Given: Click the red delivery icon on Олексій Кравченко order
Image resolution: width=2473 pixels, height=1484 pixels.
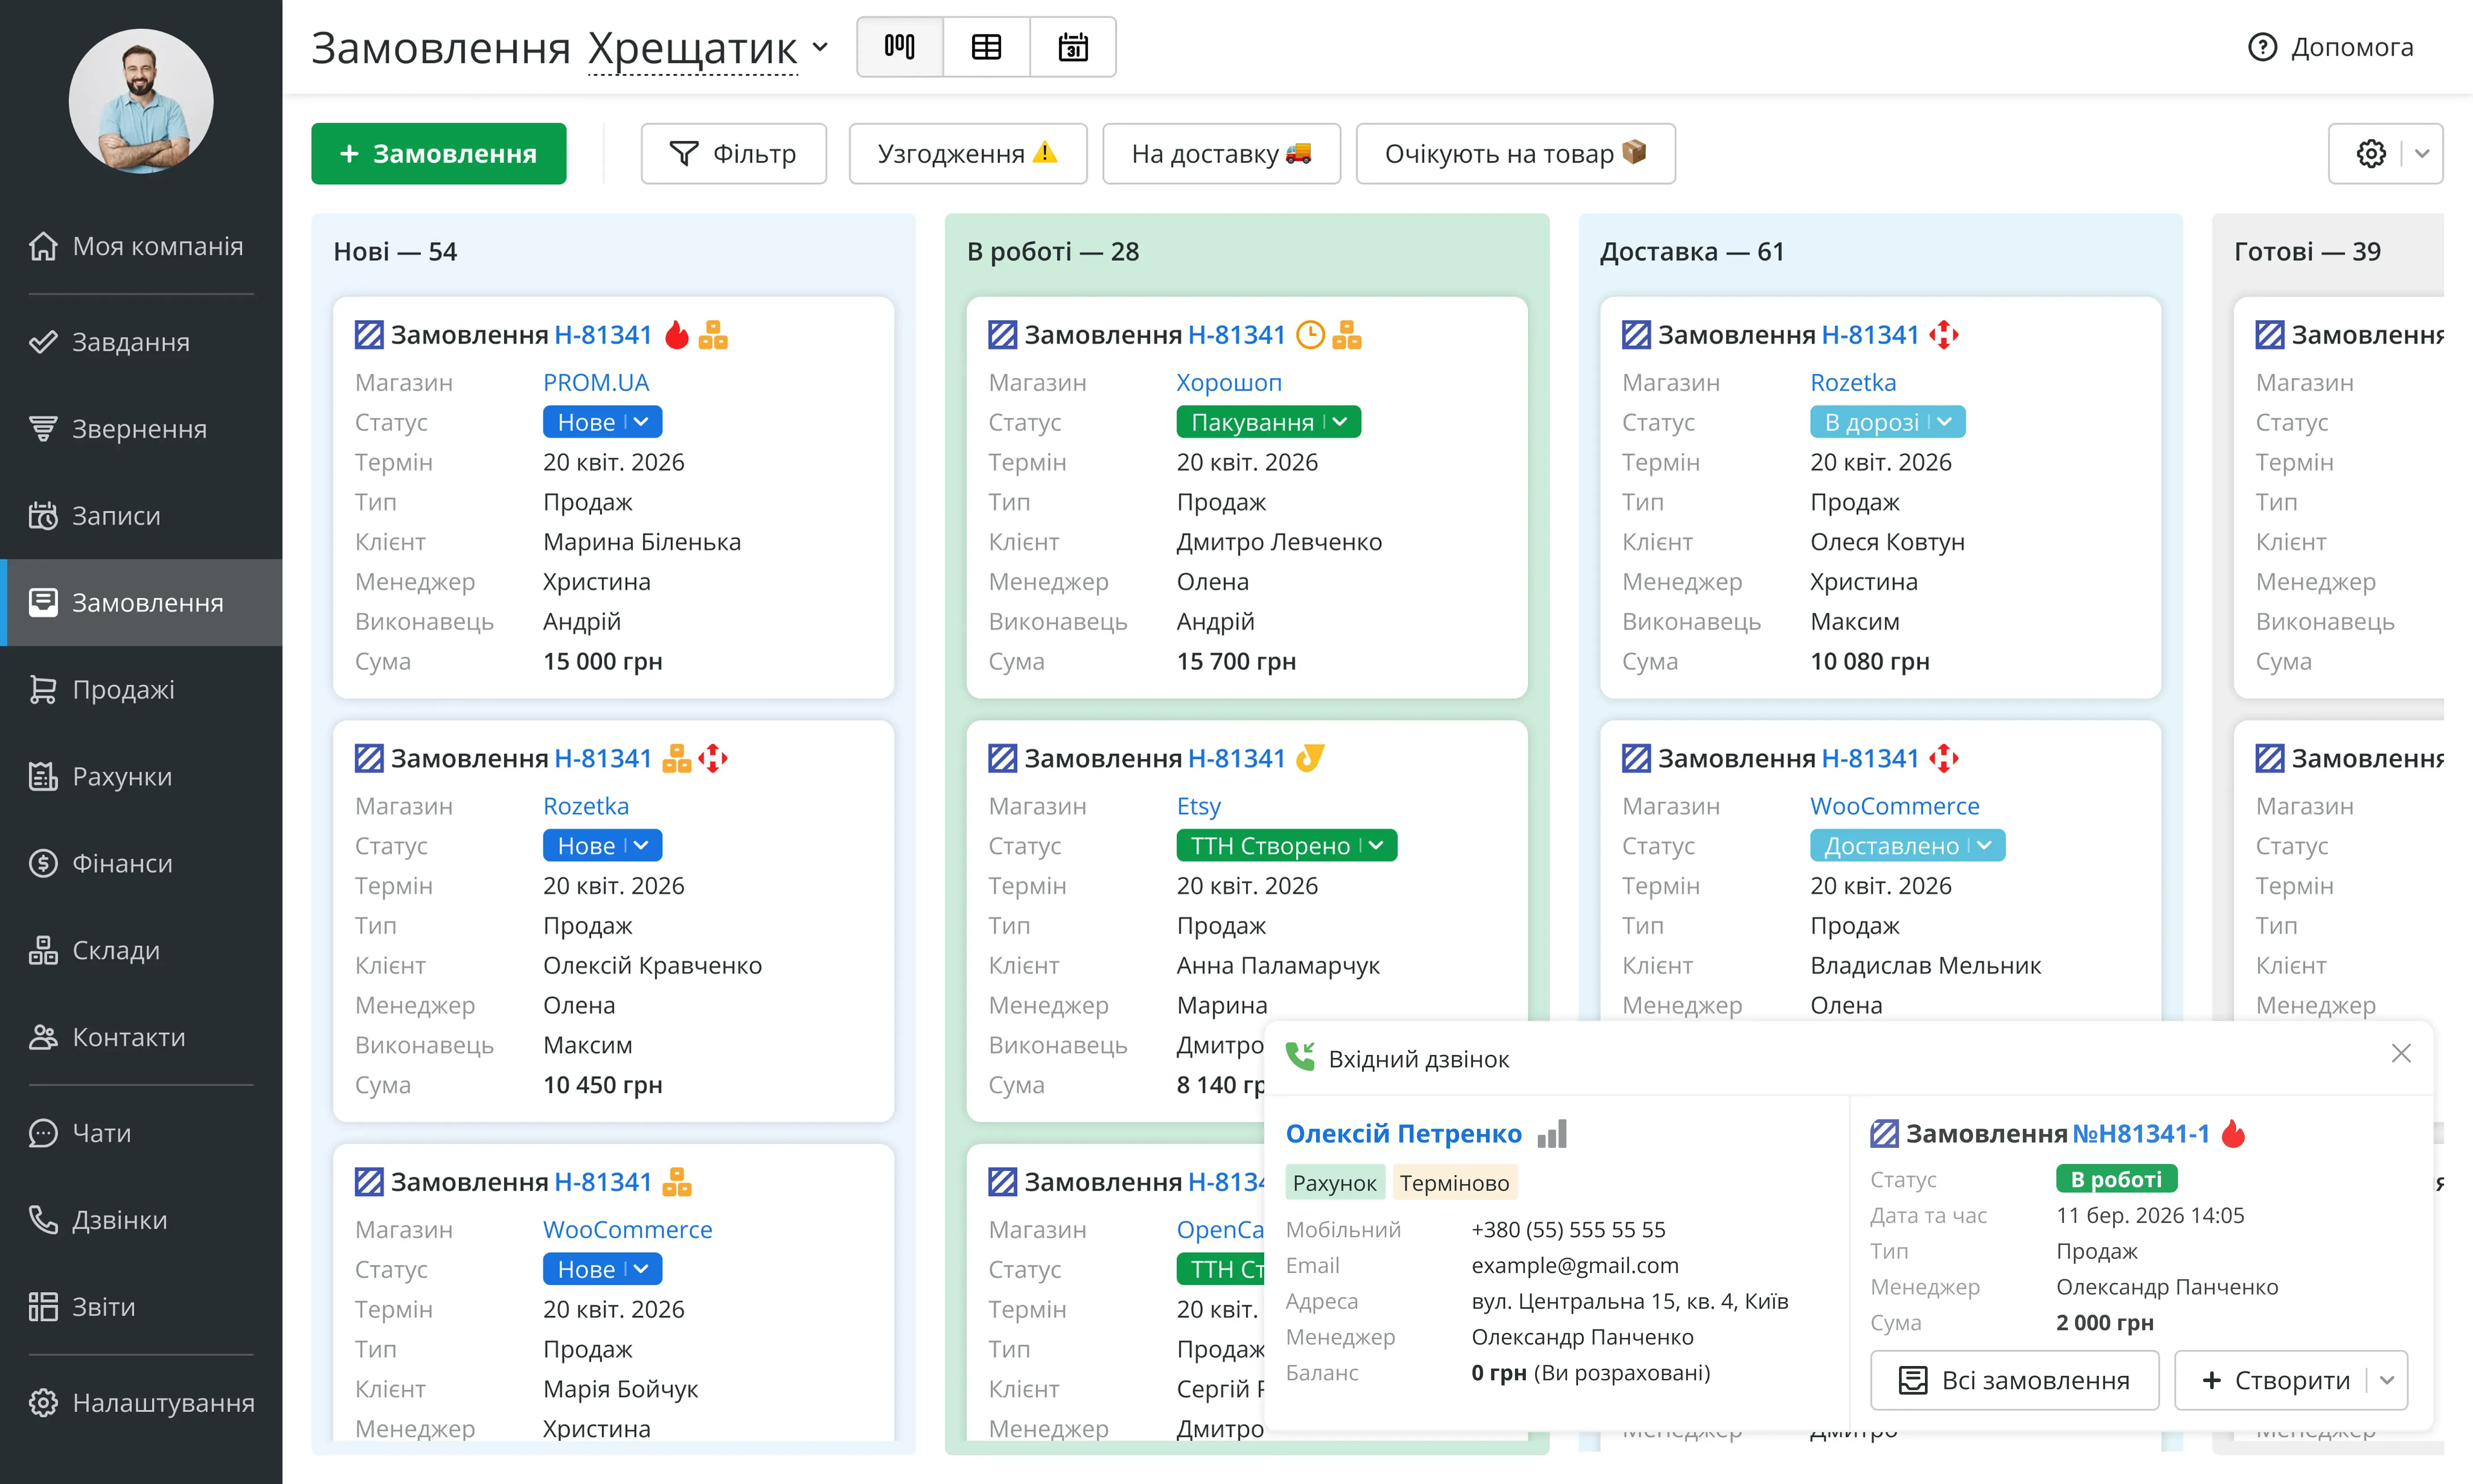Looking at the screenshot, I should 713,758.
